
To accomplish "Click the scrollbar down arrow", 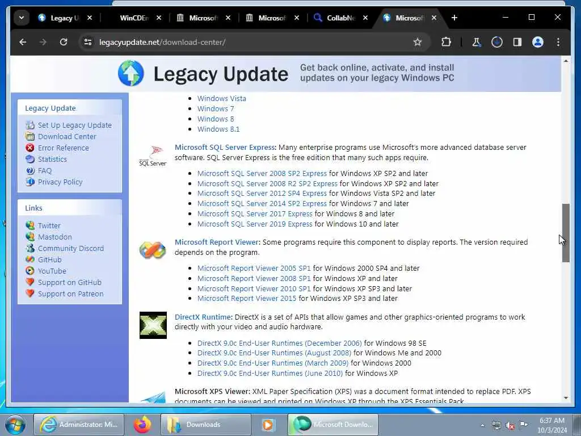I will tap(566, 398).
